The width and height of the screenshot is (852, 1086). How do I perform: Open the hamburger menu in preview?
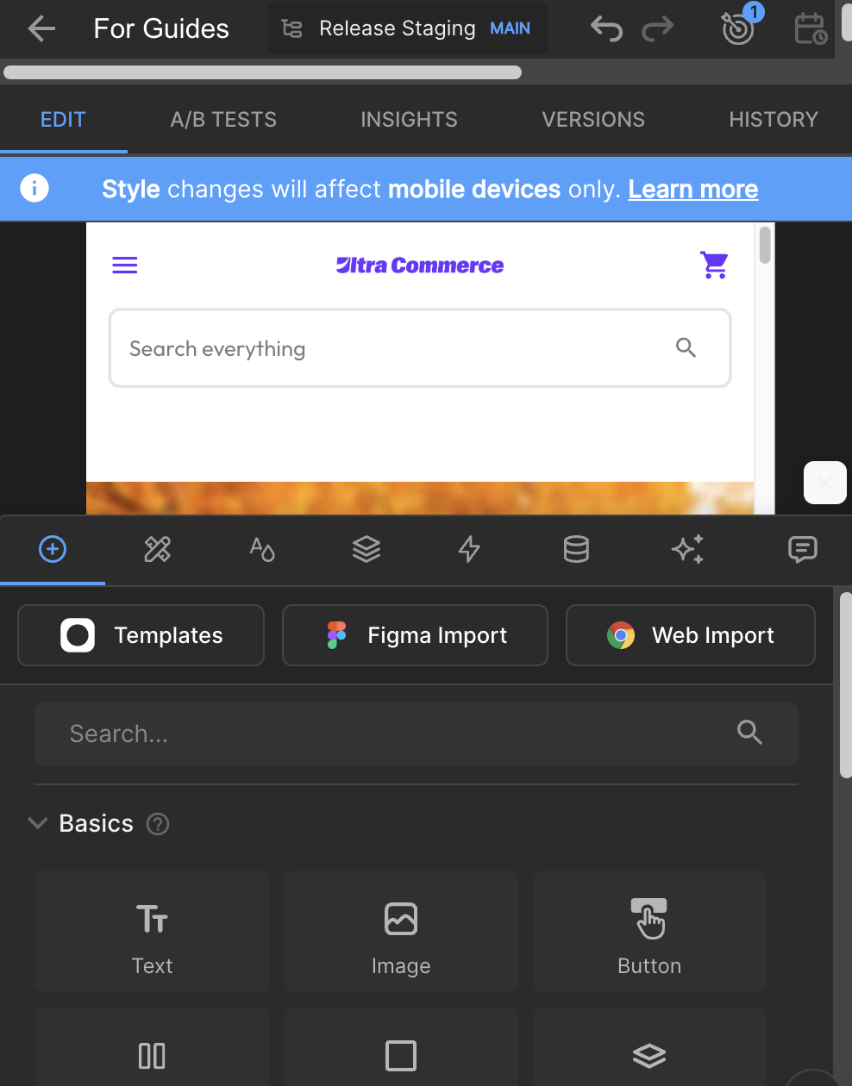coord(125,265)
